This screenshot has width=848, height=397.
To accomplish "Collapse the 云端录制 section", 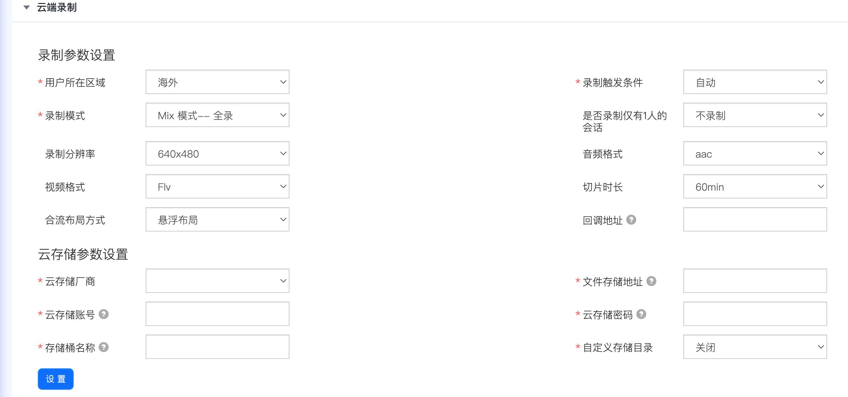I will click(27, 8).
